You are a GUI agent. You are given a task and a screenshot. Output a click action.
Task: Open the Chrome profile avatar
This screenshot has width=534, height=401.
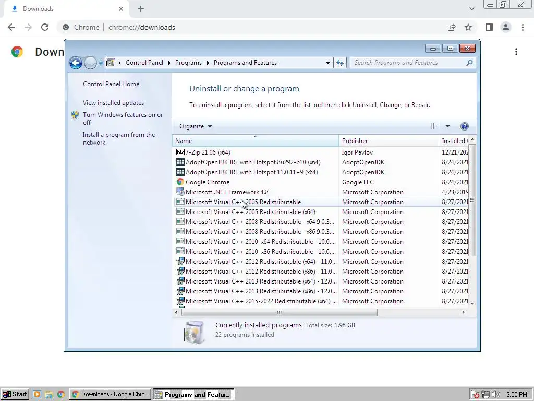pyautogui.click(x=506, y=27)
